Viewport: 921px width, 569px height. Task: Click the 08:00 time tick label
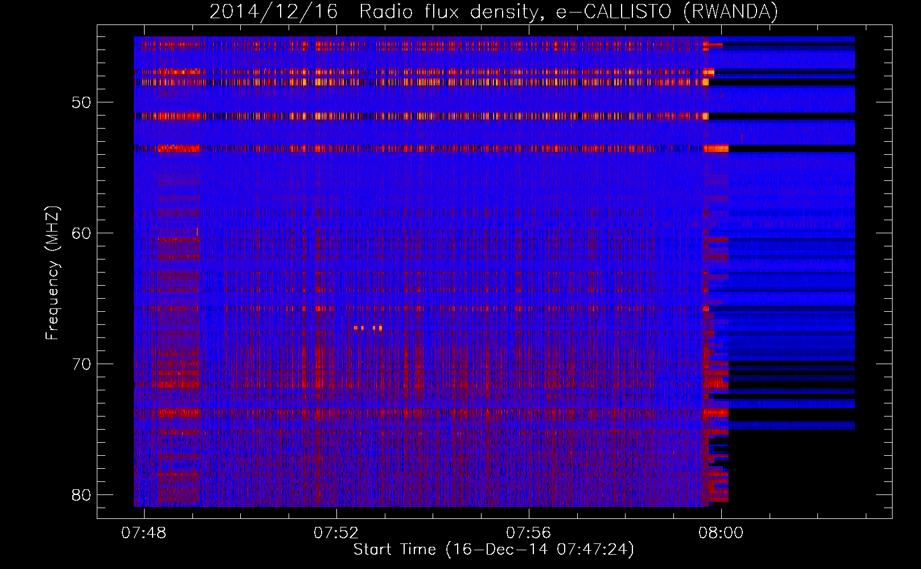point(721,533)
